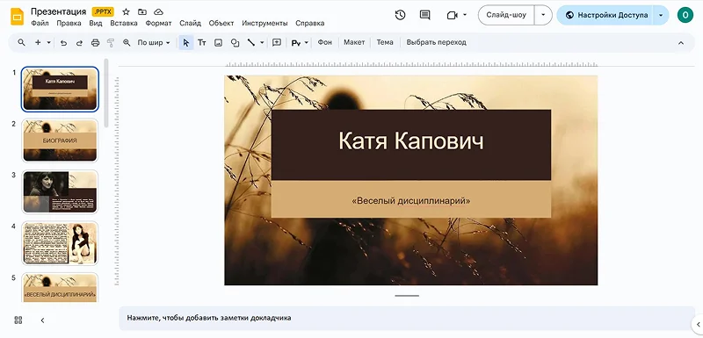
Task: Expand the input tools dropdown arrow
Action: (307, 42)
